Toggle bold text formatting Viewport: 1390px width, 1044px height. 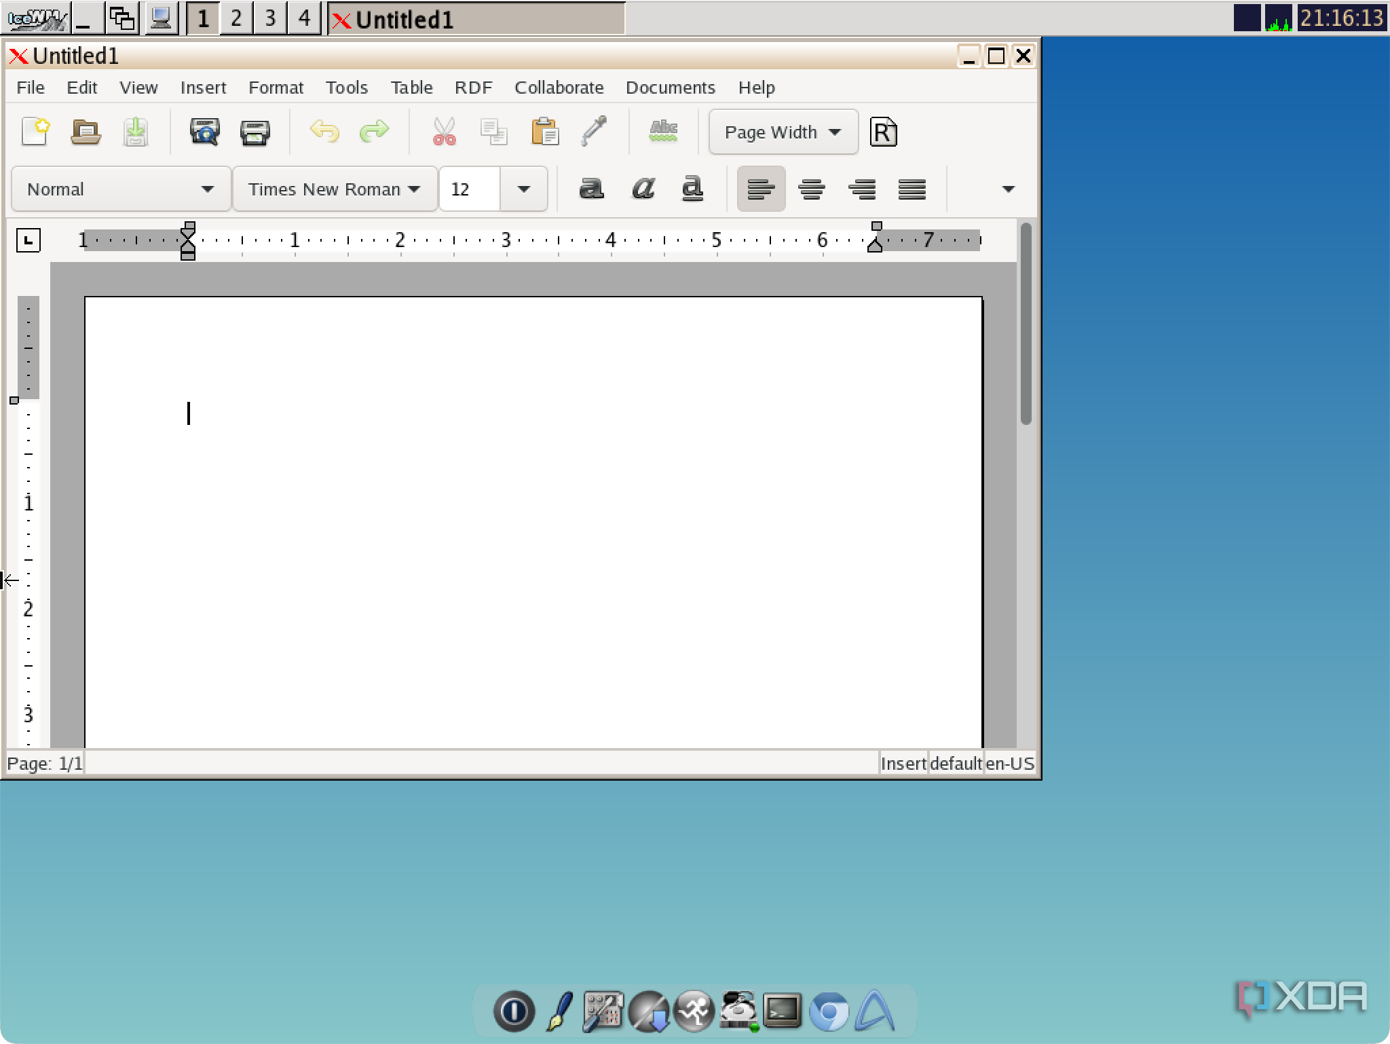click(591, 188)
